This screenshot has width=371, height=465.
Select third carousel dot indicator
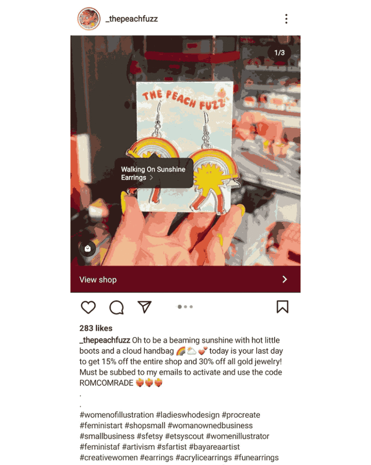click(x=191, y=307)
